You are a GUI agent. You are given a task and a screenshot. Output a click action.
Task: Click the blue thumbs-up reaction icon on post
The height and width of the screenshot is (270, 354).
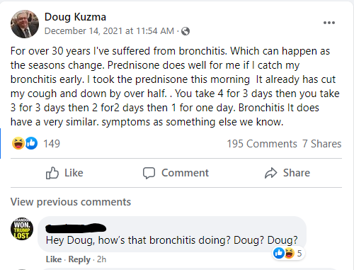coord(31,143)
